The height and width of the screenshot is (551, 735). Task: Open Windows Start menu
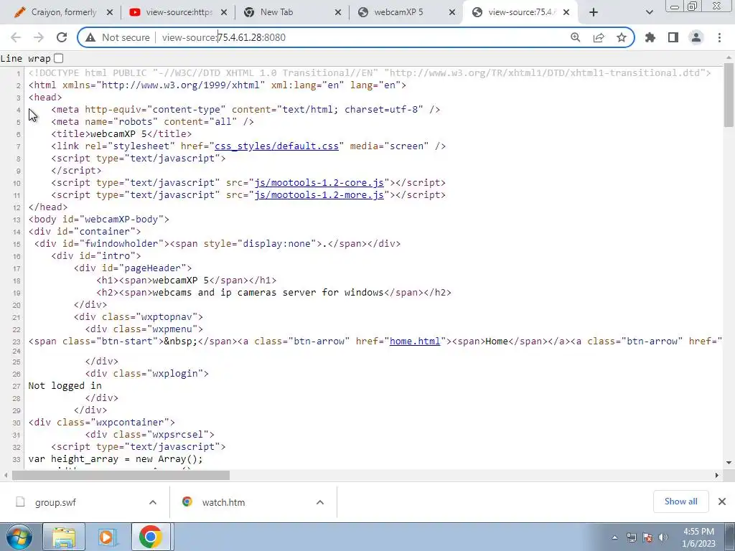point(19,537)
